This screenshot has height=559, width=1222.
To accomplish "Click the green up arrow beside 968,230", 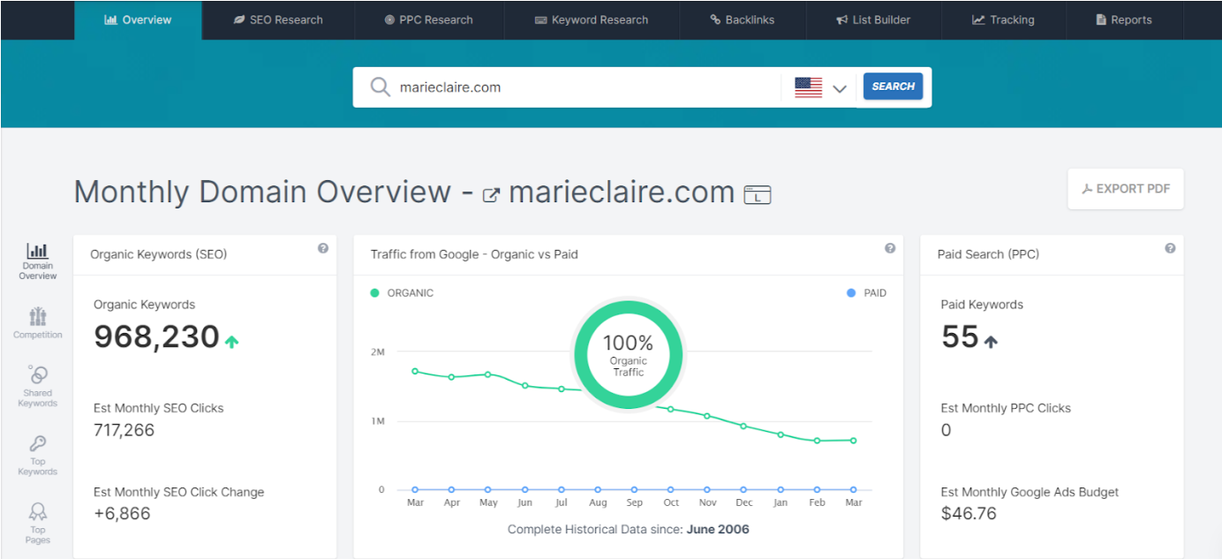I will [x=231, y=341].
